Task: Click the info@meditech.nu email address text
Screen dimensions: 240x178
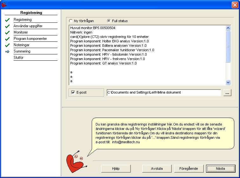Action: coord(126,142)
